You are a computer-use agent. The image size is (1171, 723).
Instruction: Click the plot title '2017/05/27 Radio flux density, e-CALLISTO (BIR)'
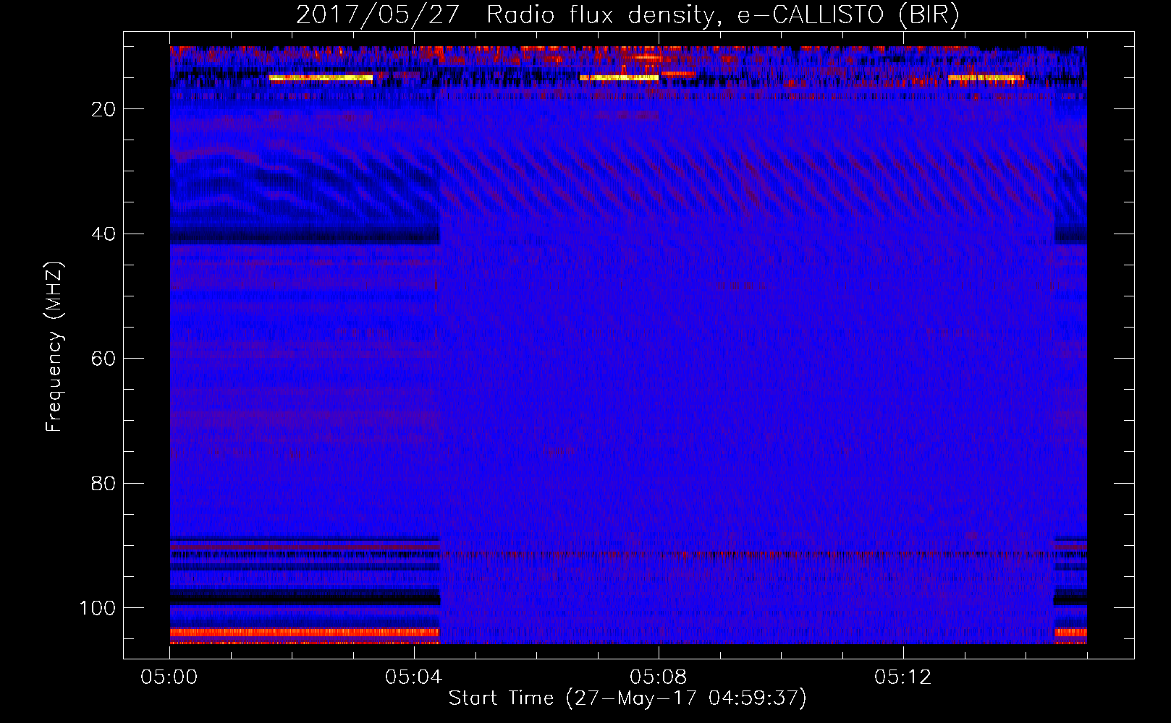(627, 15)
